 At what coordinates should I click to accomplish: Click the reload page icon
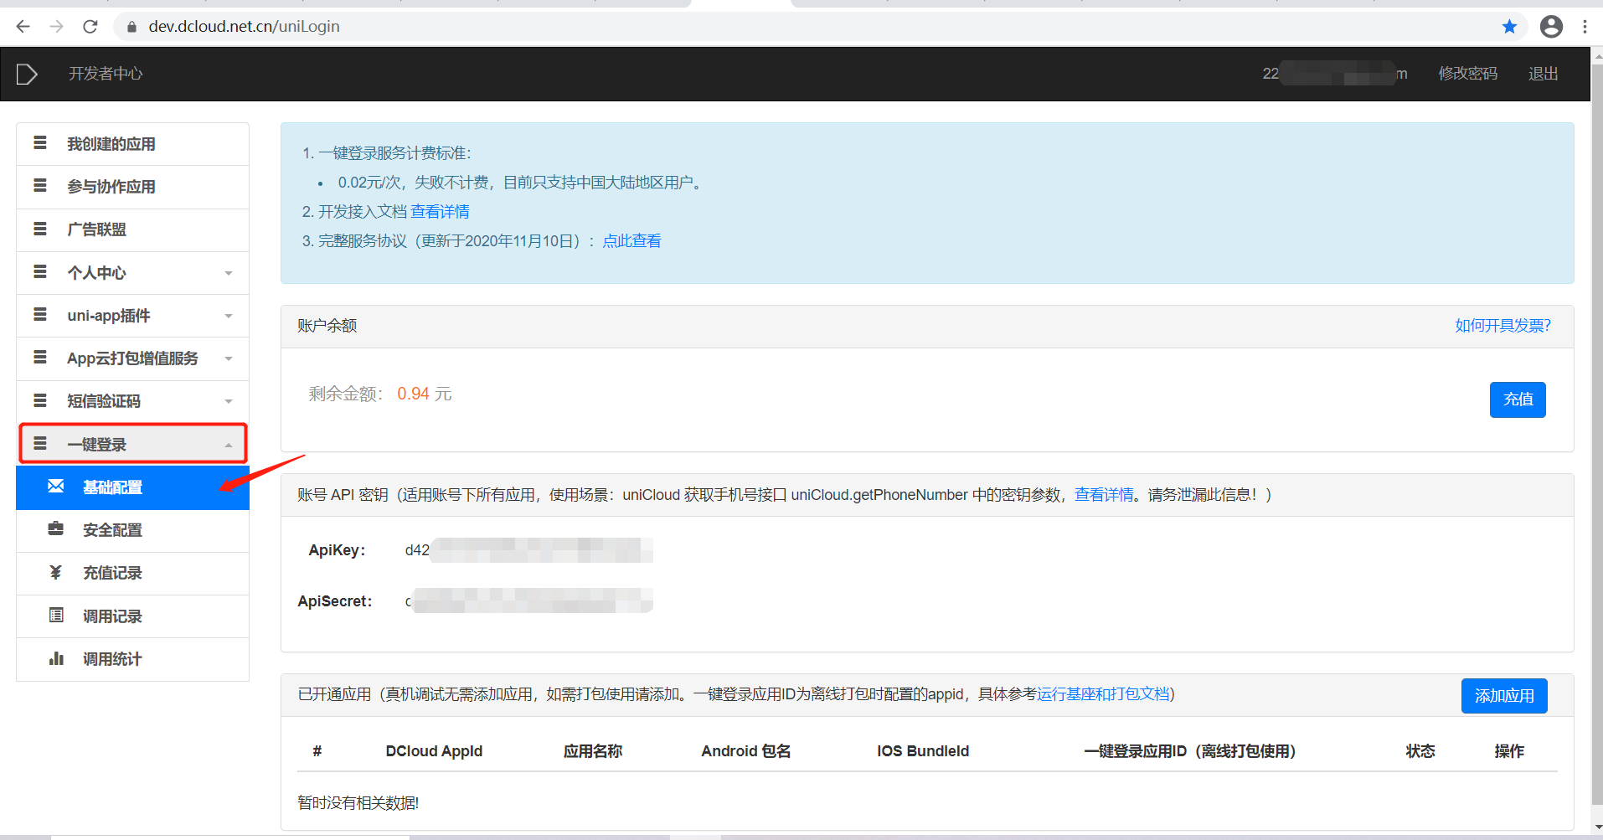tap(90, 26)
